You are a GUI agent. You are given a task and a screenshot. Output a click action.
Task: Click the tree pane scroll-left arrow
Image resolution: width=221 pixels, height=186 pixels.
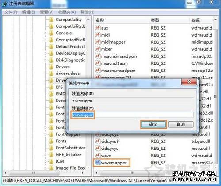[6, 173]
